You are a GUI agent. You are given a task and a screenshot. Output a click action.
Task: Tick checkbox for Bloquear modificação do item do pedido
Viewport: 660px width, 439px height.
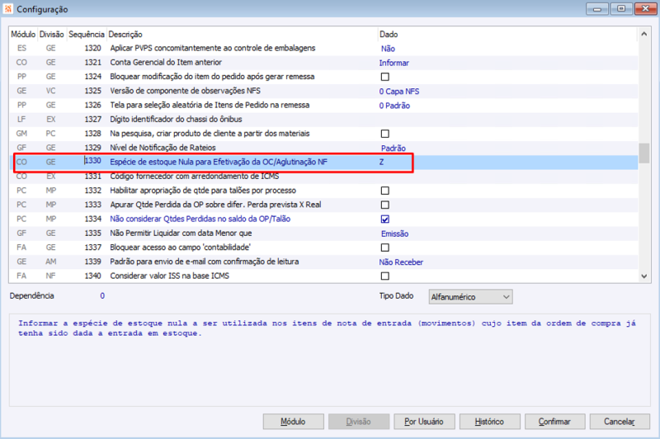(x=384, y=77)
